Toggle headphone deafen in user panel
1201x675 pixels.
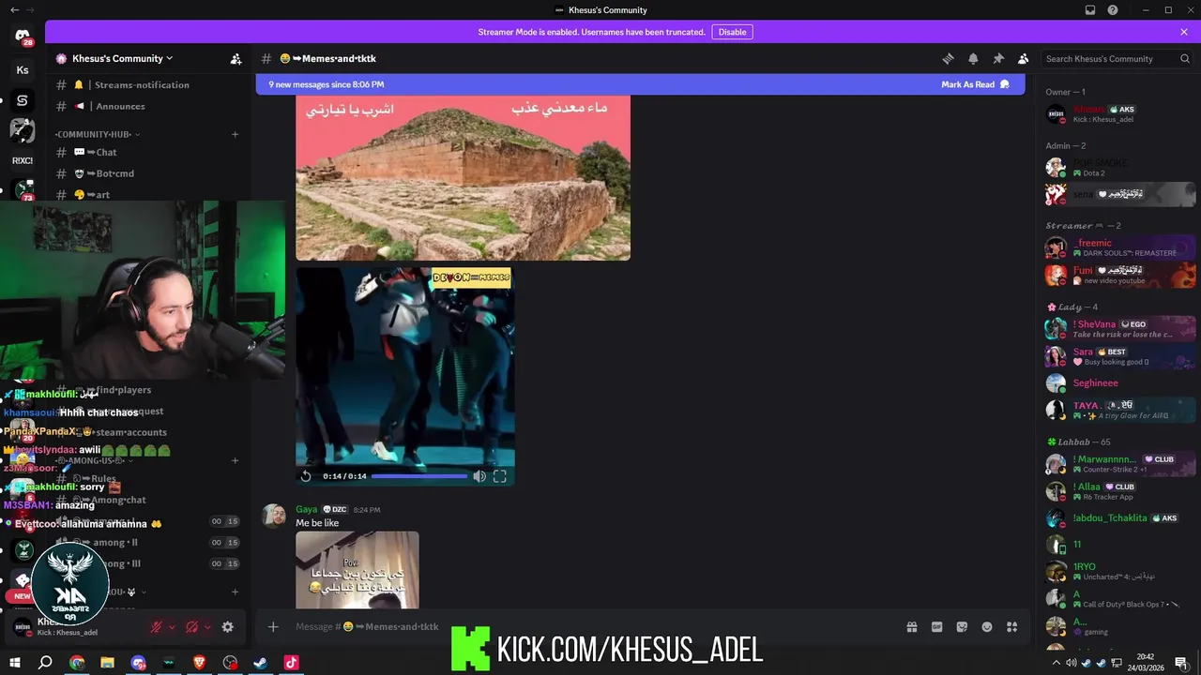click(x=192, y=627)
